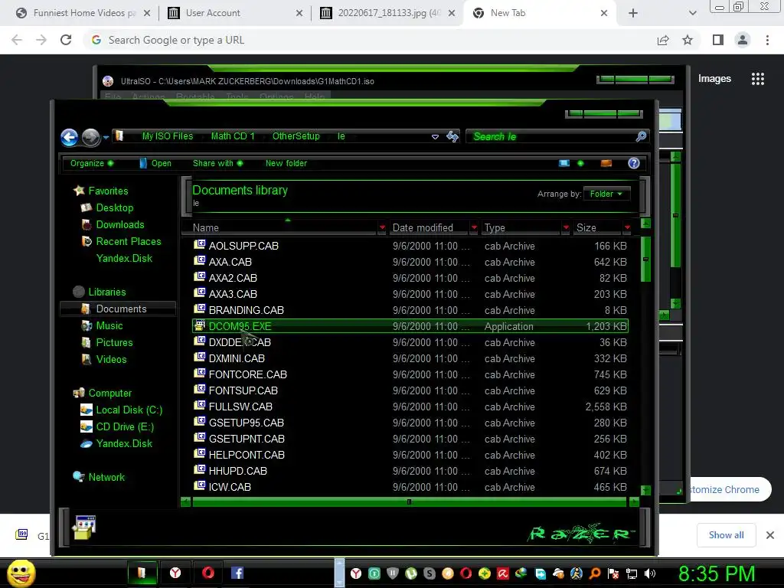Navigate to OtherSetup in the breadcrumb

296,136
